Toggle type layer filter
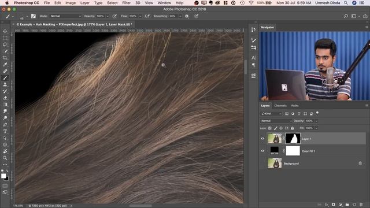This screenshot has height=208, width=370. tap(299, 114)
